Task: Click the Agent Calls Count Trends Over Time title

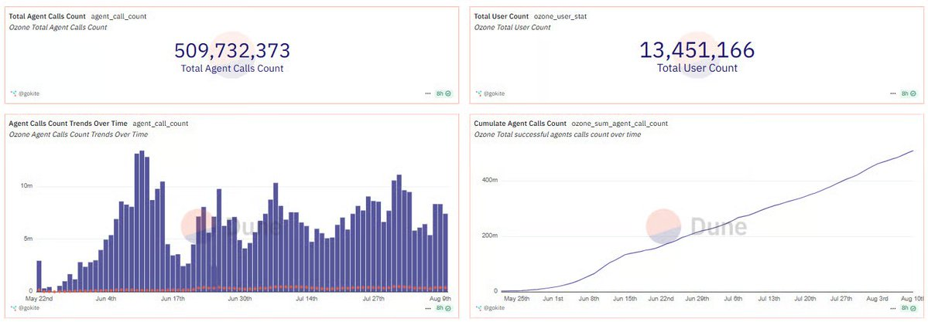Action: pyautogui.click(x=67, y=123)
